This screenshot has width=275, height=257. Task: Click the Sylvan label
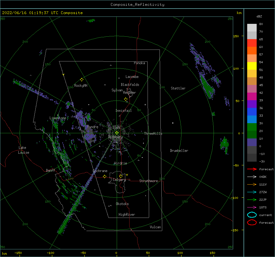pyautogui.click(x=117, y=90)
